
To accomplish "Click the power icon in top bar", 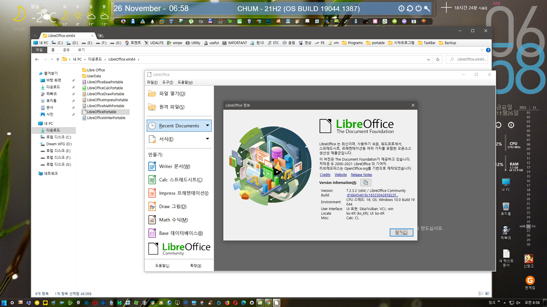I will pyautogui.click(x=418, y=9).
